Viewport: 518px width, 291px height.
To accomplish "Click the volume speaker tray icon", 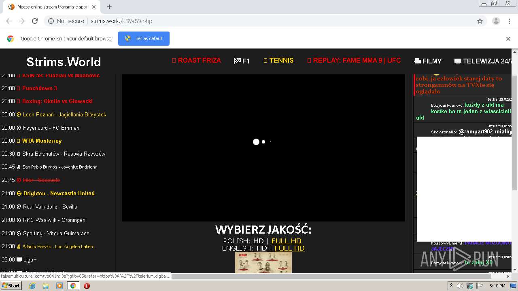I will (x=461, y=286).
